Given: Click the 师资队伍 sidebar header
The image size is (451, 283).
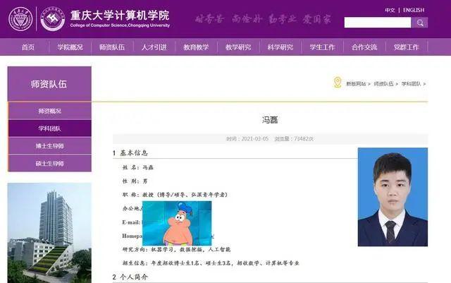Looking at the screenshot, I should point(49,84).
